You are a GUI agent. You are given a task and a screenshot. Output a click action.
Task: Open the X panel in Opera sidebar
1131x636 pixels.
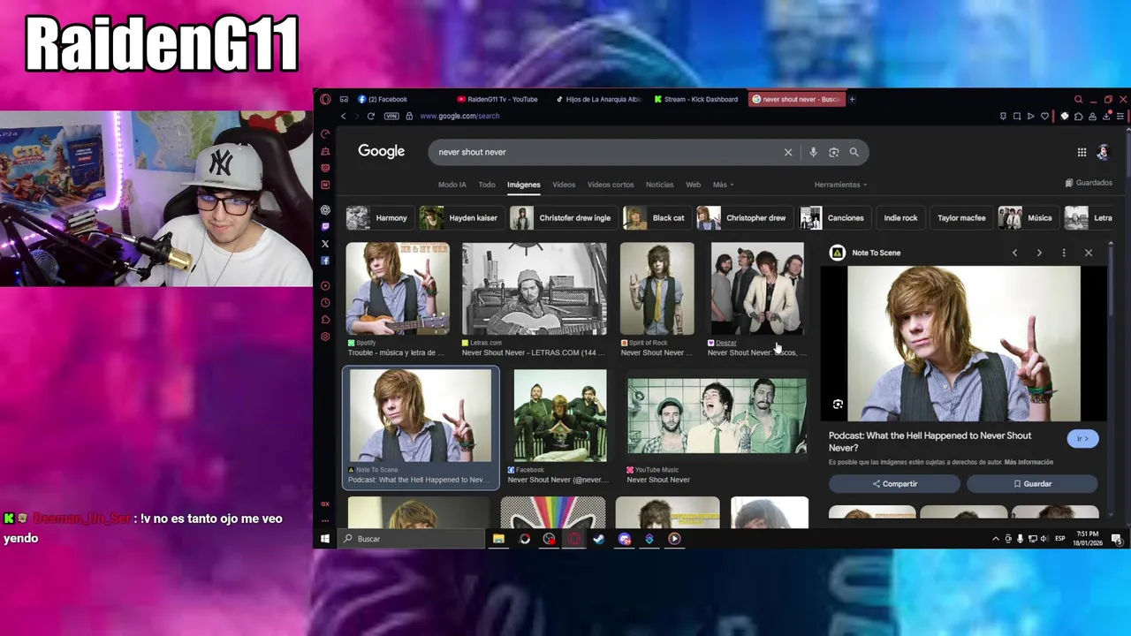325,244
